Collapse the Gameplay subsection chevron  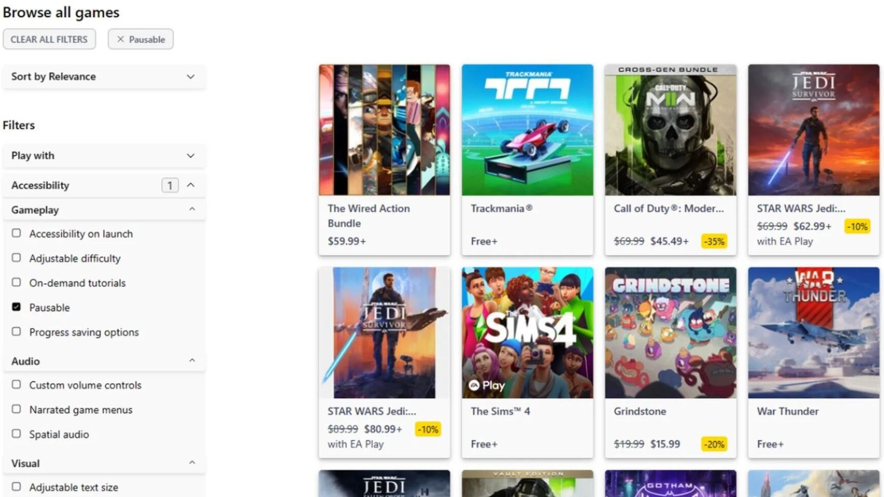[192, 209]
